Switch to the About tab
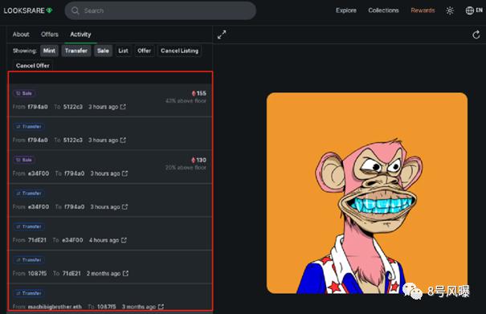Screen dimensions: 486x314 21,35
